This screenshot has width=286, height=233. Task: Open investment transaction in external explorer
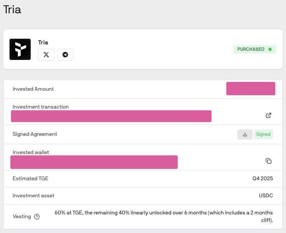click(269, 115)
